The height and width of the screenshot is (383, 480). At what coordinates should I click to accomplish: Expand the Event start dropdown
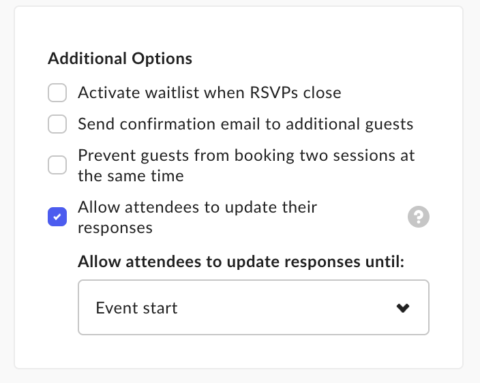coord(254,307)
